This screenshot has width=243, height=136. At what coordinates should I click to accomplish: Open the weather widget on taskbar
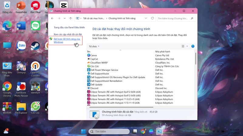click(x=12, y=131)
